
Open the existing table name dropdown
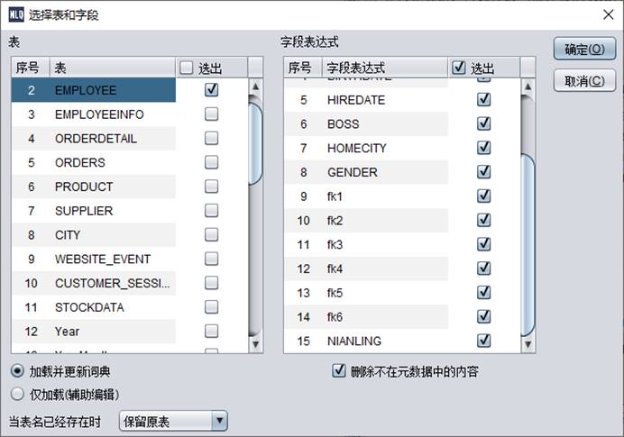[219, 421]
